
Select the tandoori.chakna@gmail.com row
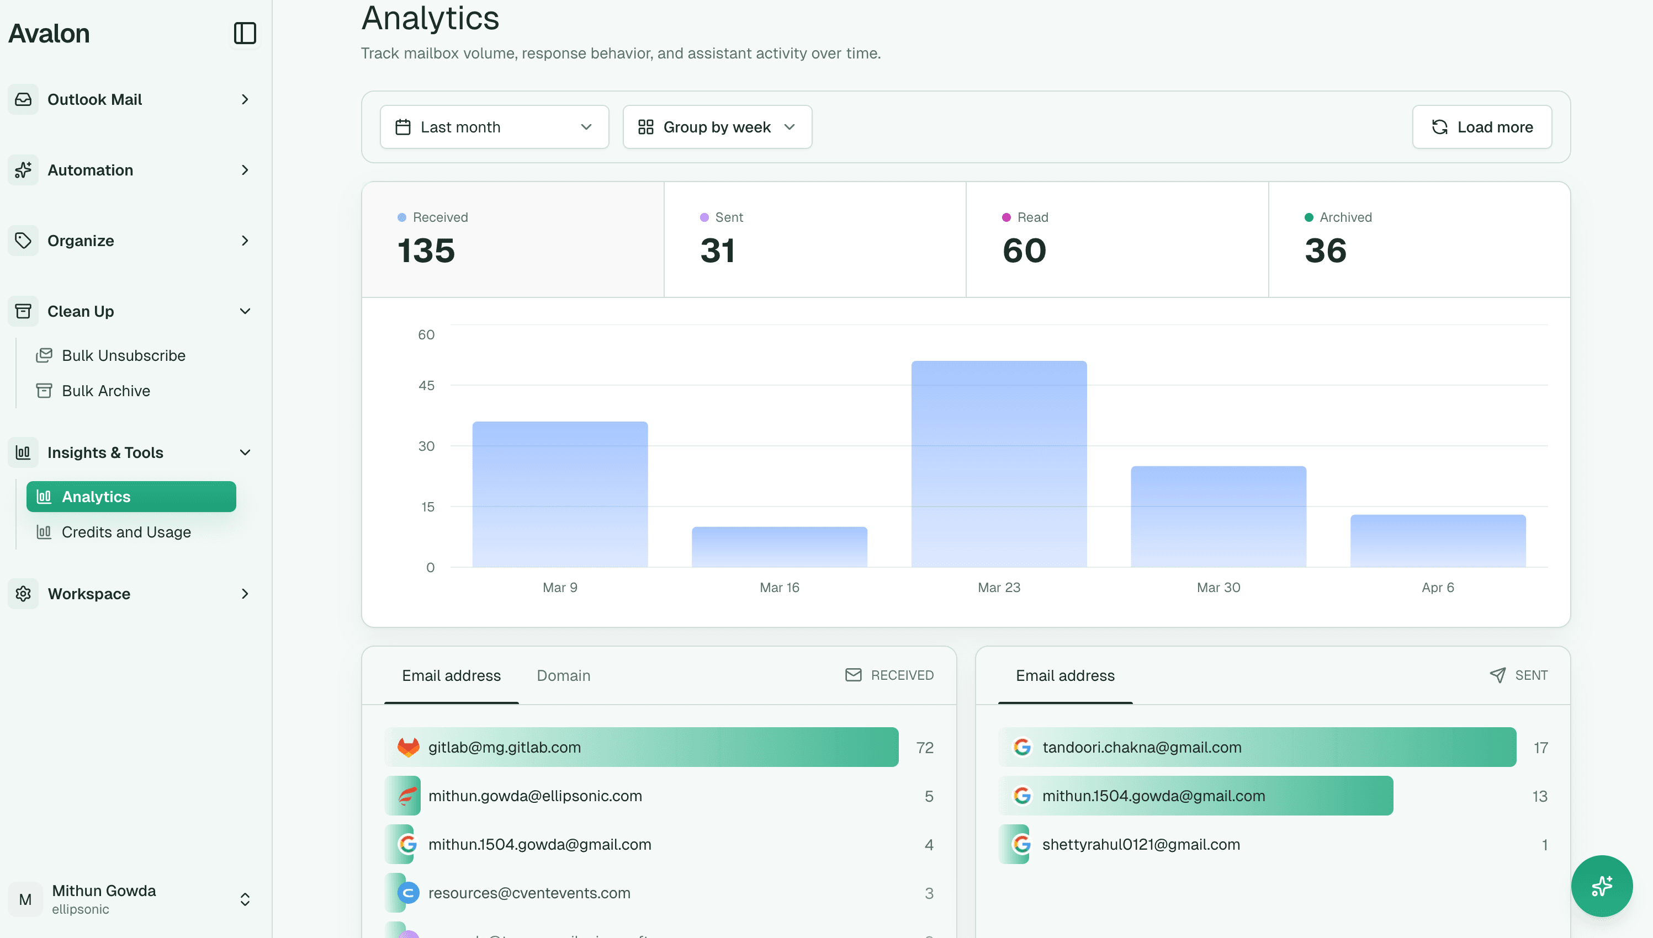point(1256,747)
